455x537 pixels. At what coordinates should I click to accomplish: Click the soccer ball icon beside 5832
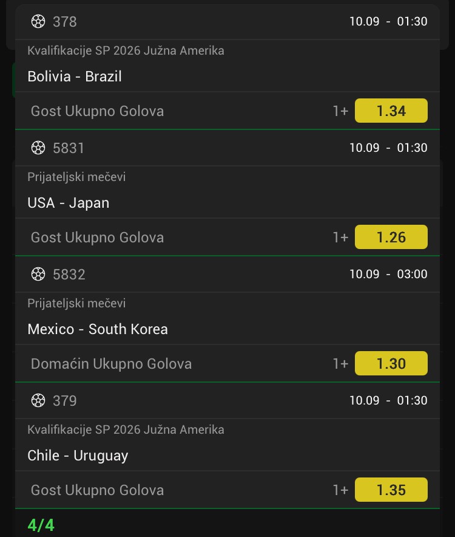(x=38, y=275)
